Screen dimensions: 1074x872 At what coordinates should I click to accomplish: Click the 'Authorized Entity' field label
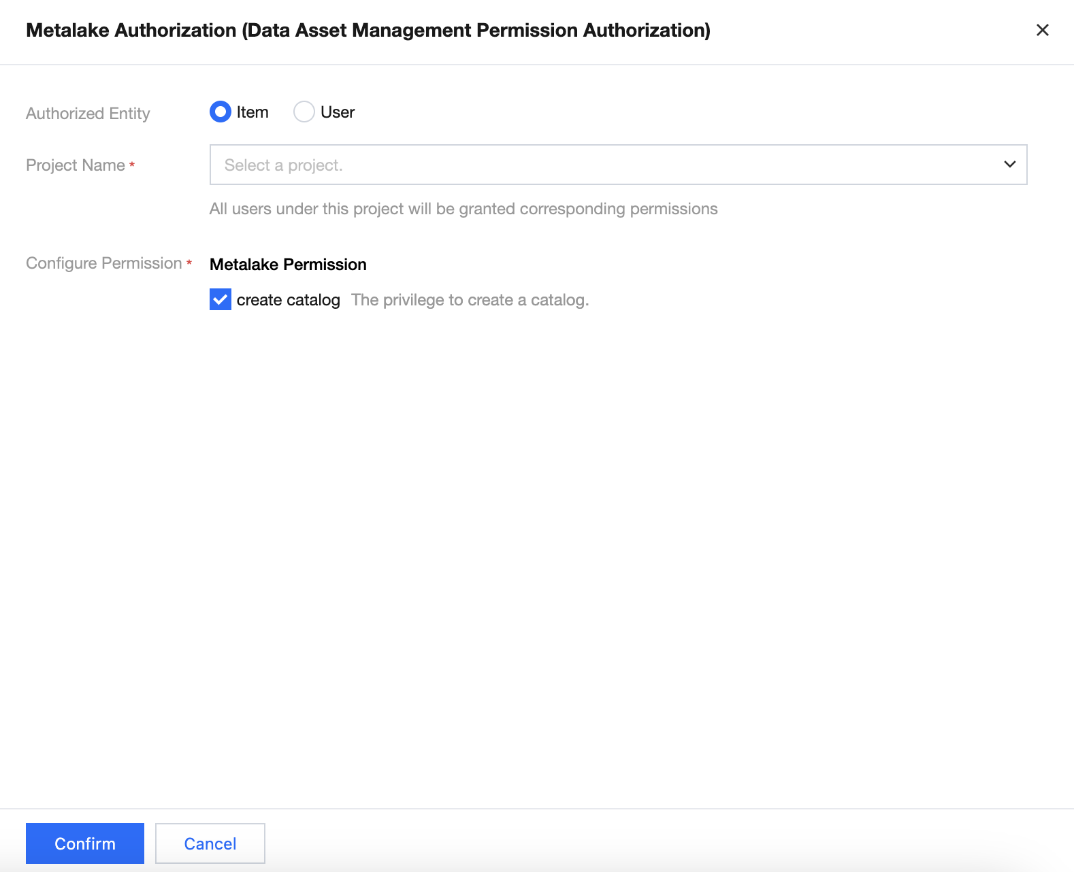pos(88,114)
